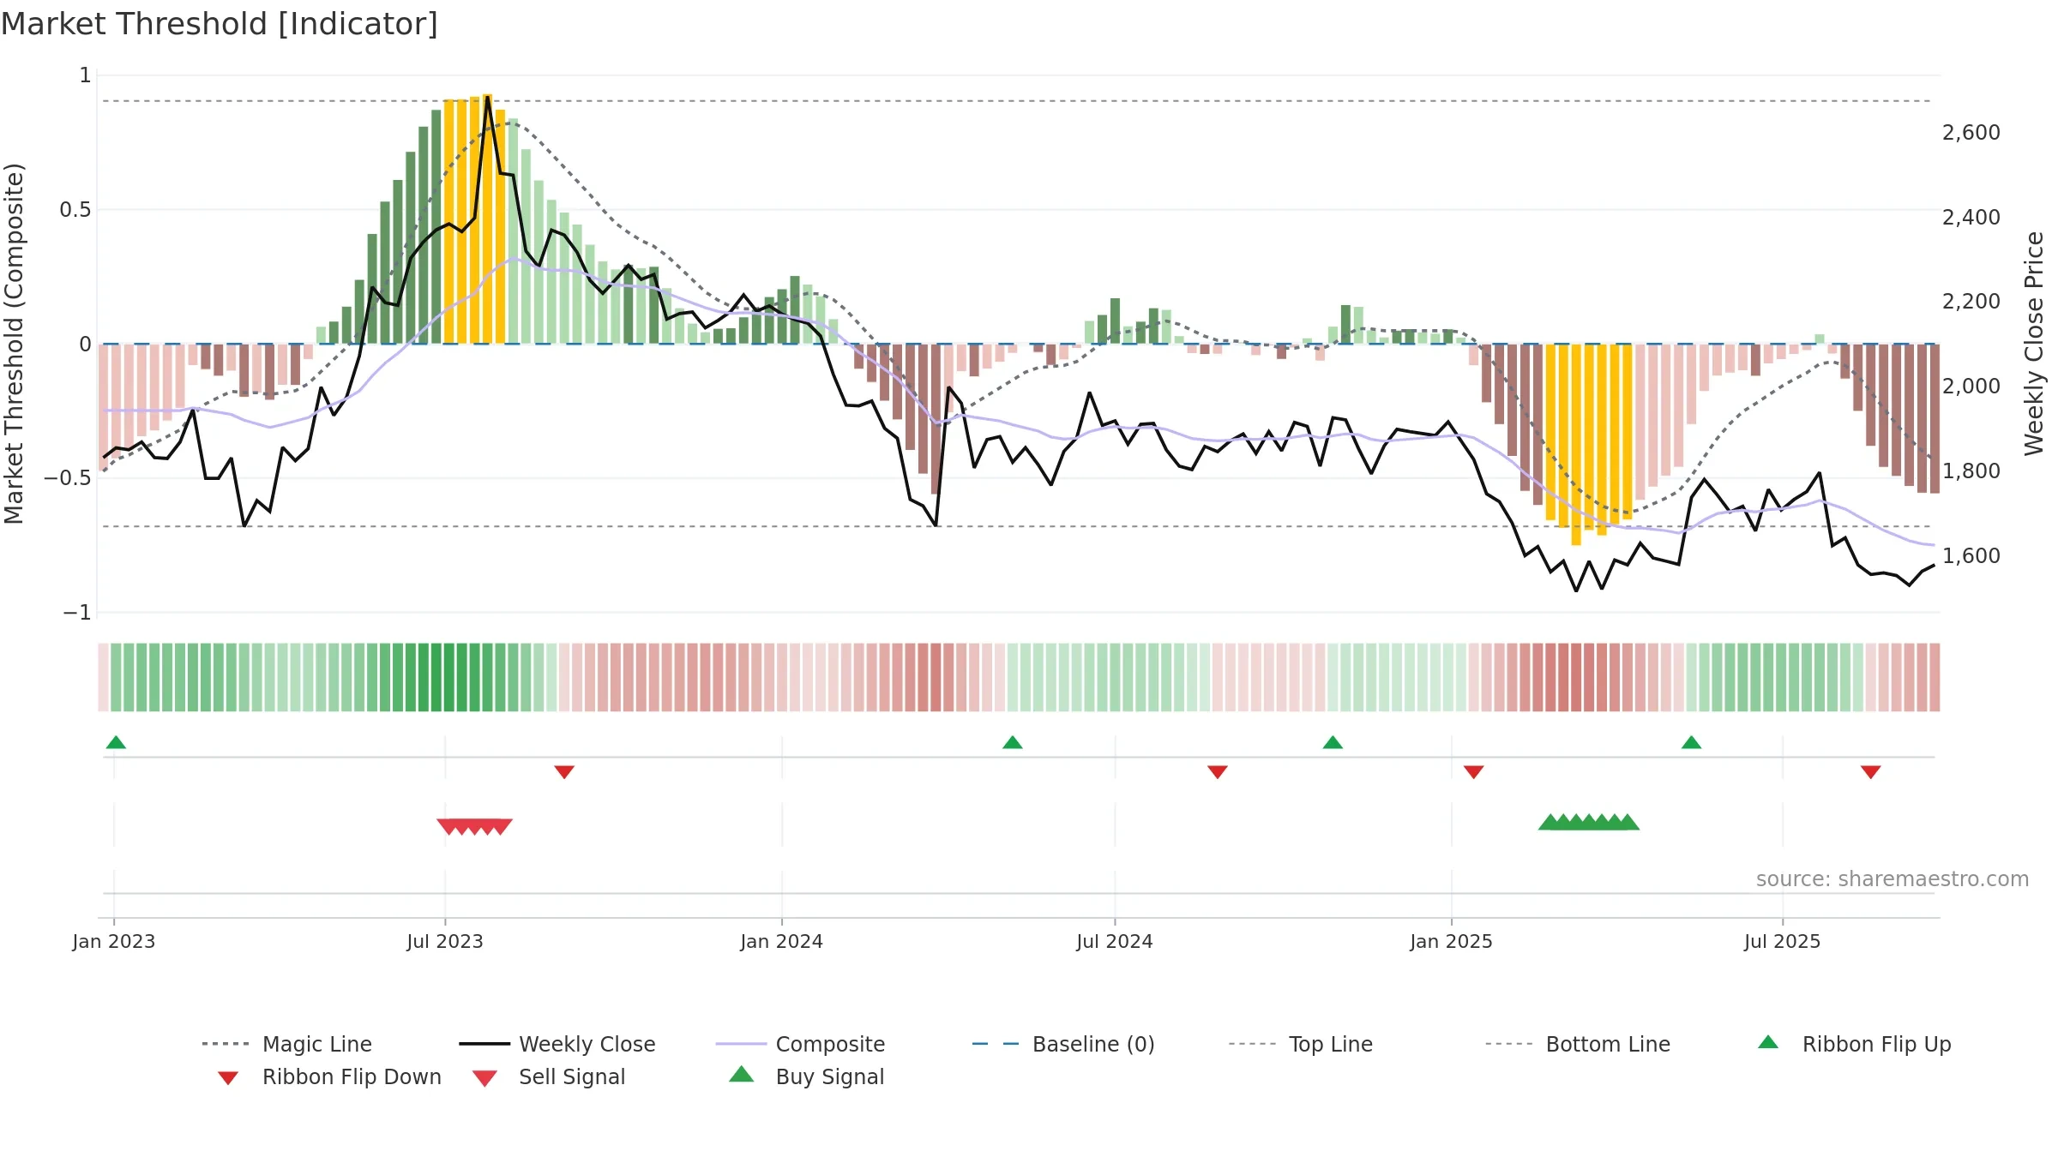Click the −1 left axis label
The image size is (2058, 1157).
coord(77,613)
